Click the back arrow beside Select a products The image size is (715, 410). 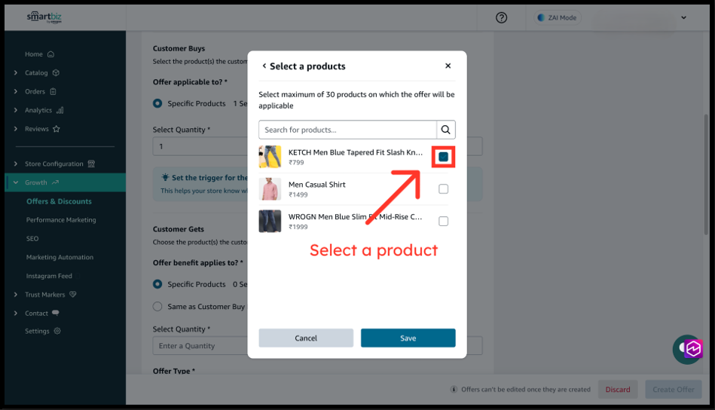click(264, 66)
